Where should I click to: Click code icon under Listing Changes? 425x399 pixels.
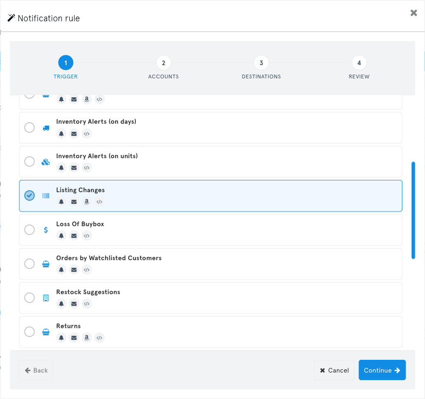click(100, 202)
